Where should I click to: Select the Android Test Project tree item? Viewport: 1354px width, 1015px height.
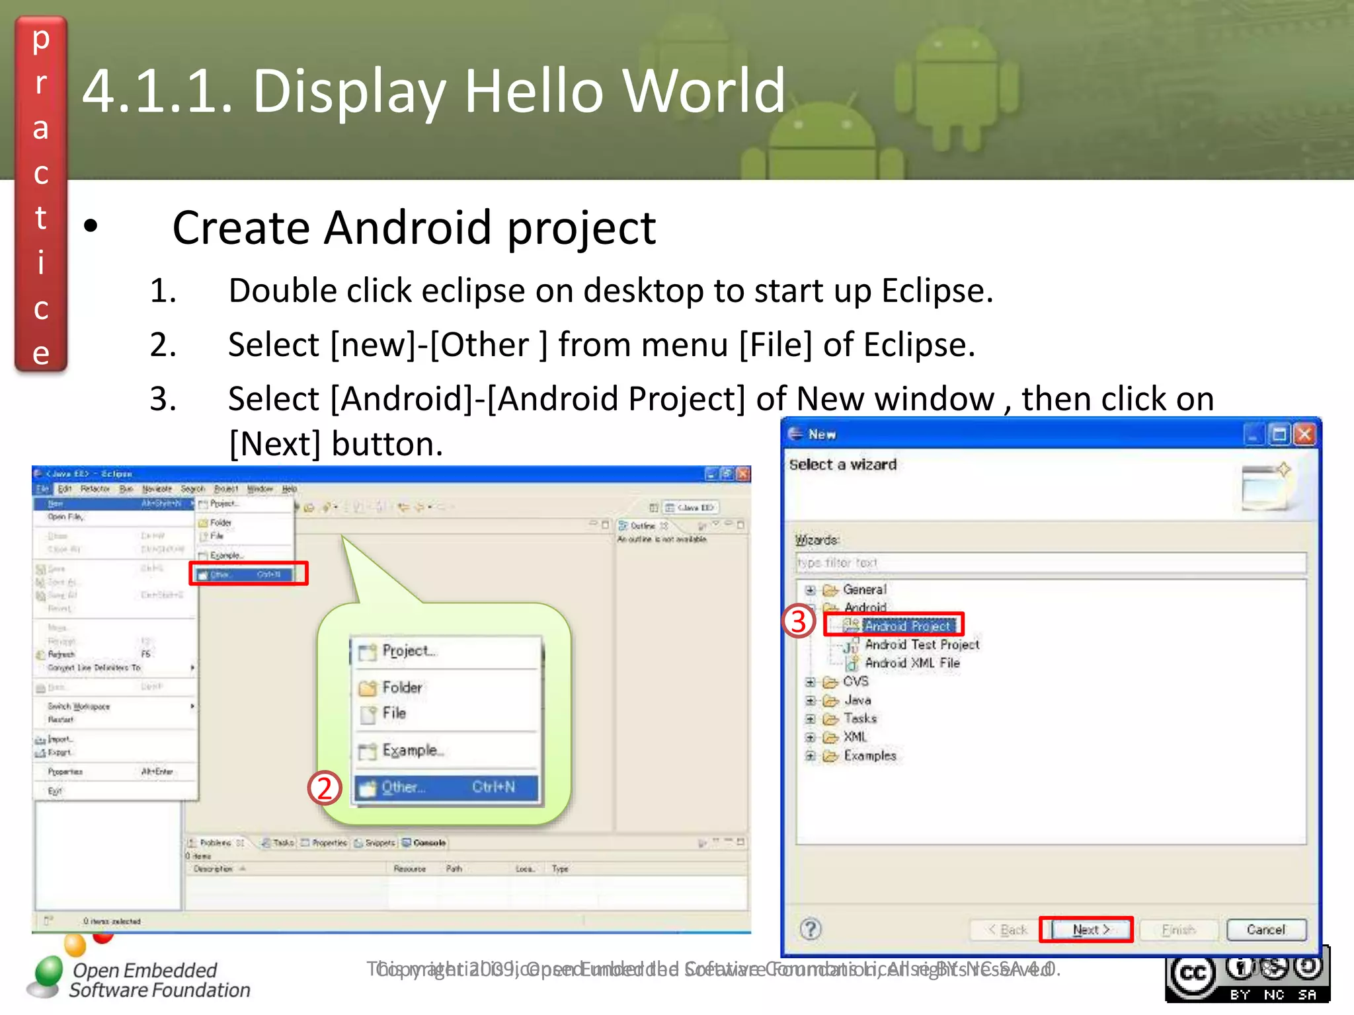coord(922,645)
